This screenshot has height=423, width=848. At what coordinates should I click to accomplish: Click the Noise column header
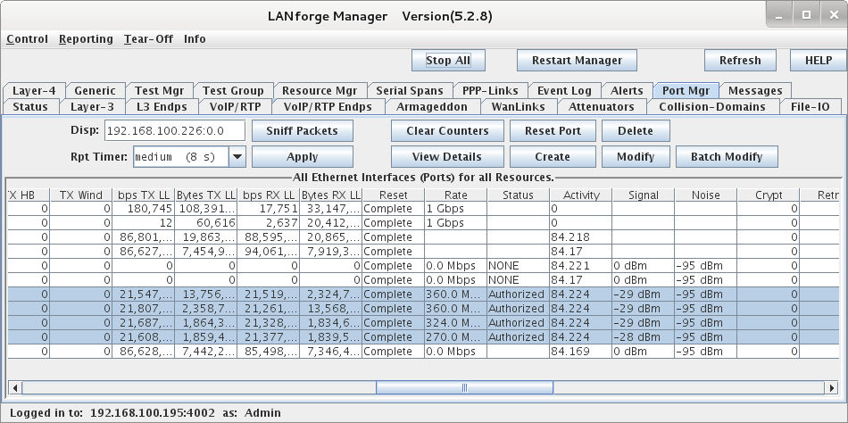pos(706,195)
